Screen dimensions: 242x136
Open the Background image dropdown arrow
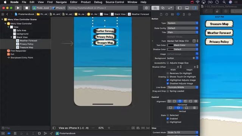[197, 58]
